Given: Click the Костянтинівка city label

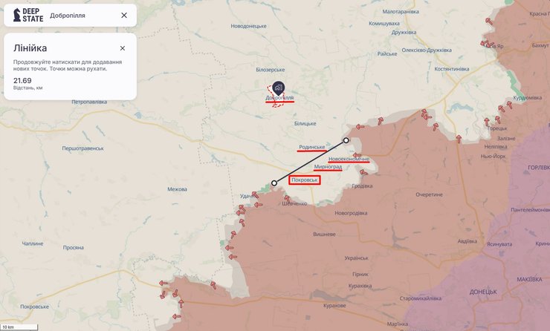Looking at the screenshot, I should click(451, 69).
